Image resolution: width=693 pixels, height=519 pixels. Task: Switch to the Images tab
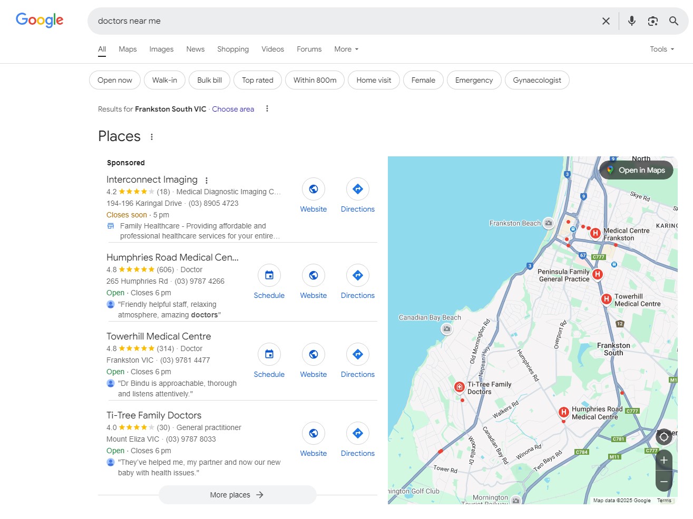click(161, 49)
